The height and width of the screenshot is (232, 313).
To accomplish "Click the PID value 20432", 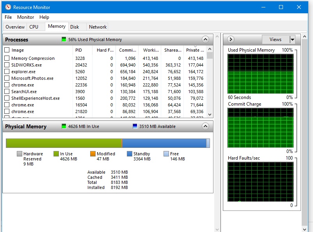I will pos(81,65).
